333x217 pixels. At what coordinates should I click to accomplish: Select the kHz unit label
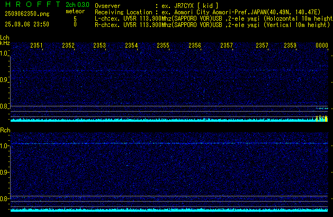coord(5,43)
